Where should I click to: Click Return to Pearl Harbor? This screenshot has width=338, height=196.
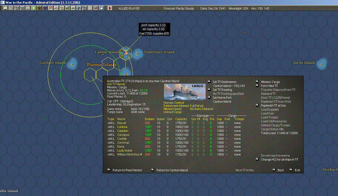(x=127, y=170)
